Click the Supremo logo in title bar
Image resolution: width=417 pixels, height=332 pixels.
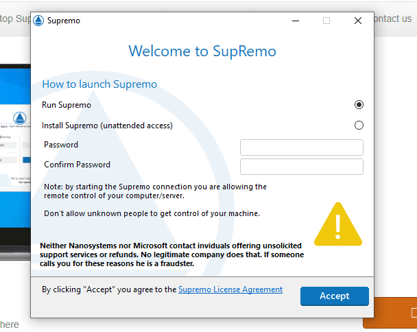38,21
